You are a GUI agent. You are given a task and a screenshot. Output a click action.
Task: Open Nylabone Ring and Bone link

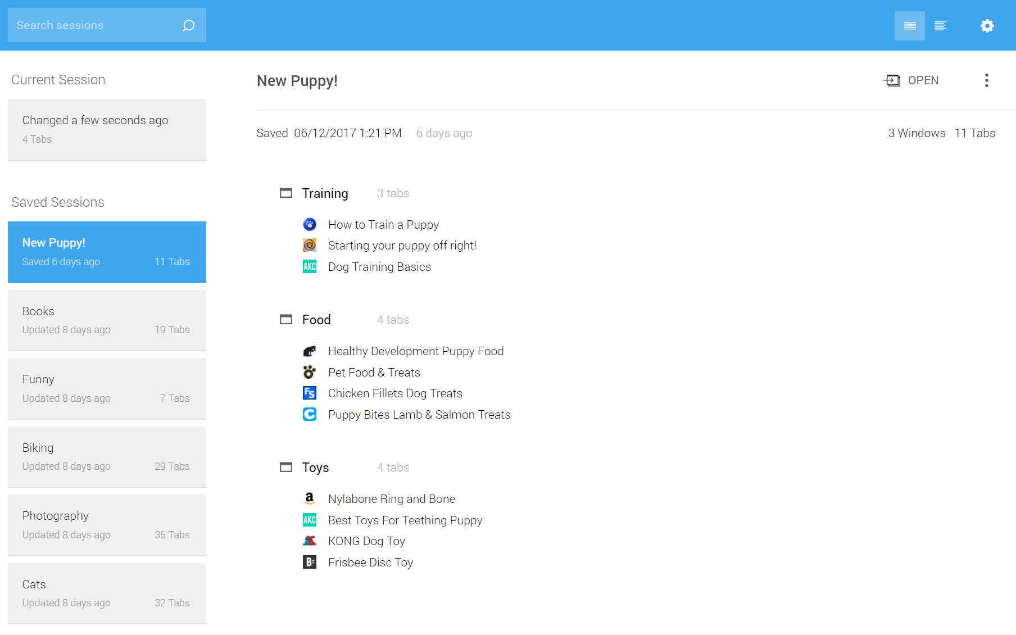pyautogui.click(x=392, y=499)
